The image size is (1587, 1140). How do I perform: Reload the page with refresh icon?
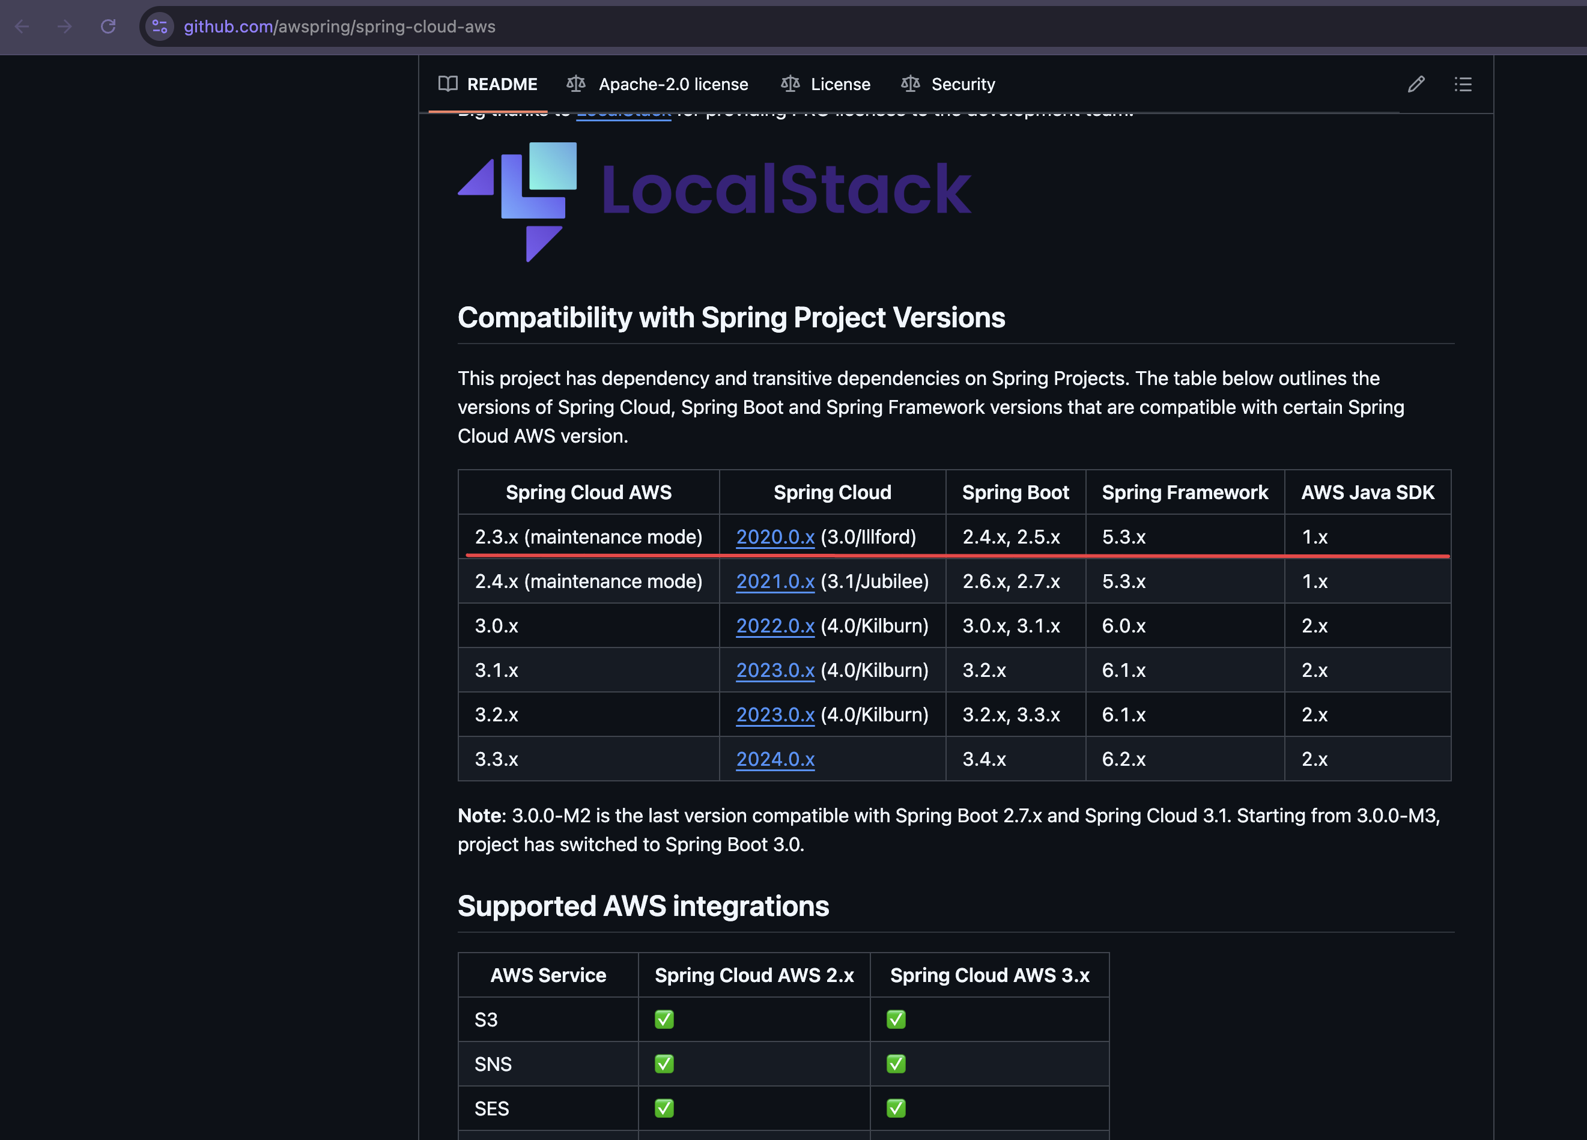tap(108, 26)
